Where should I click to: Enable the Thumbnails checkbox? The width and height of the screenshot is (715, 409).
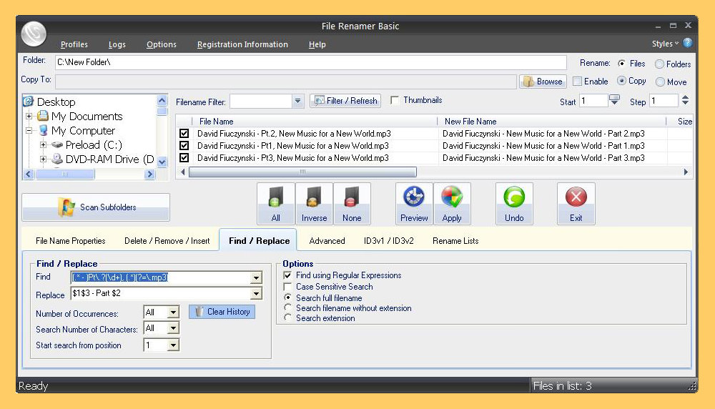[x=395, y=101]
